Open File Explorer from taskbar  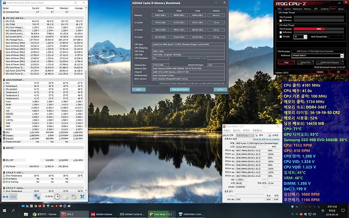[x=26, y=214]
